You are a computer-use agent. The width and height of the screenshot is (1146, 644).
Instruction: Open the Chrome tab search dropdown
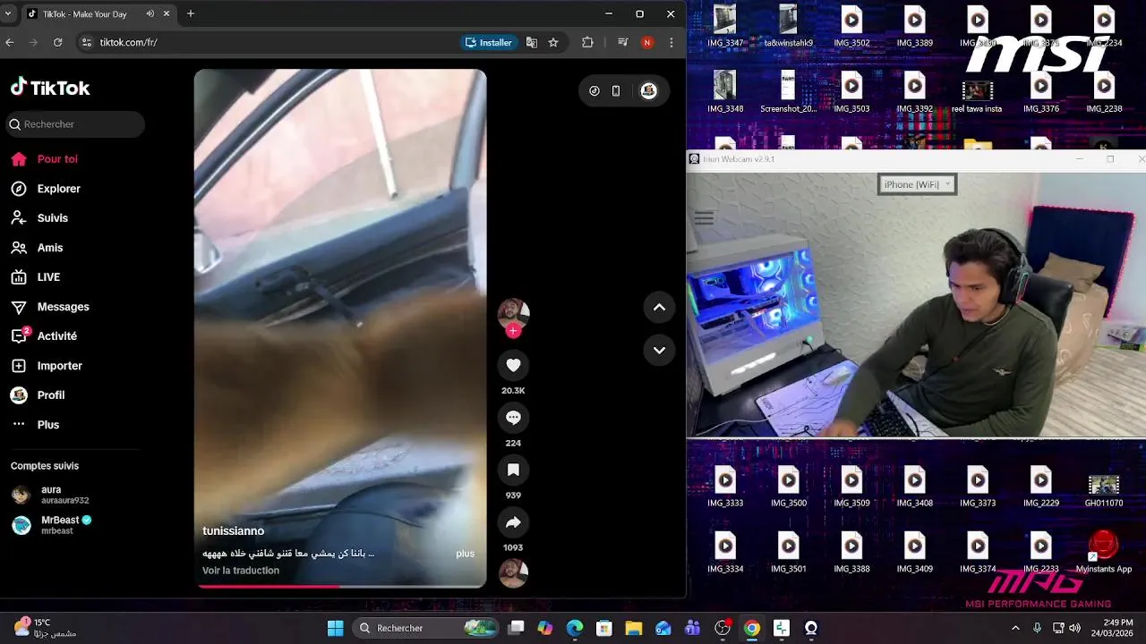pos(8,13)
